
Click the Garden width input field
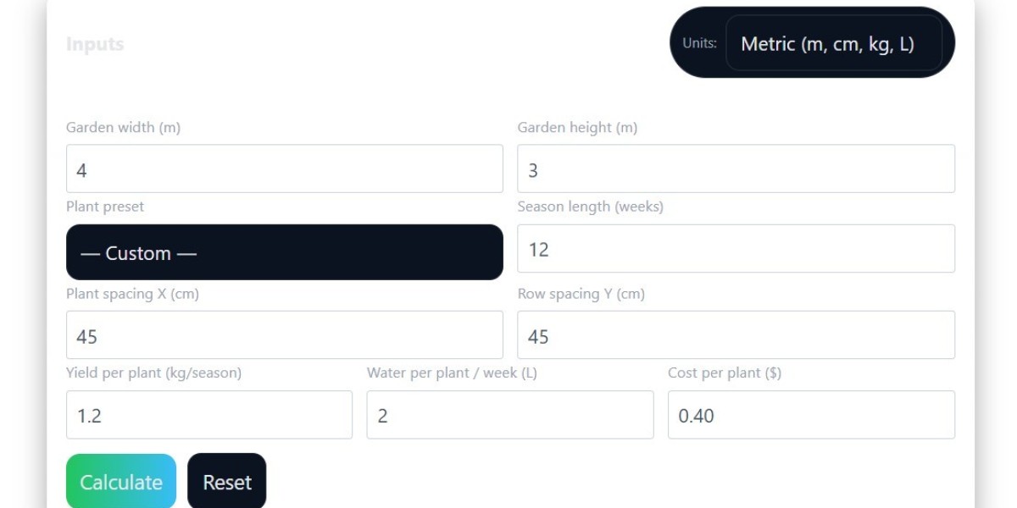click(x=285, y=168)
